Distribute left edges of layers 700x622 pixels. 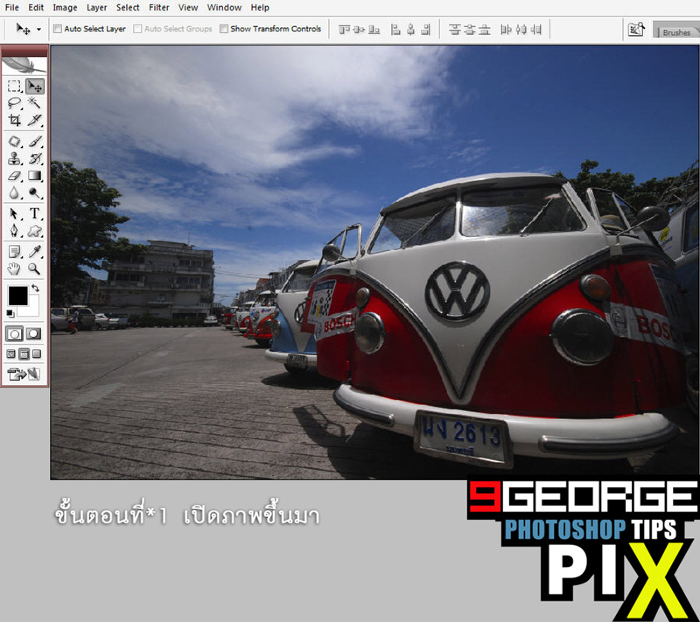tap(506, 30)
